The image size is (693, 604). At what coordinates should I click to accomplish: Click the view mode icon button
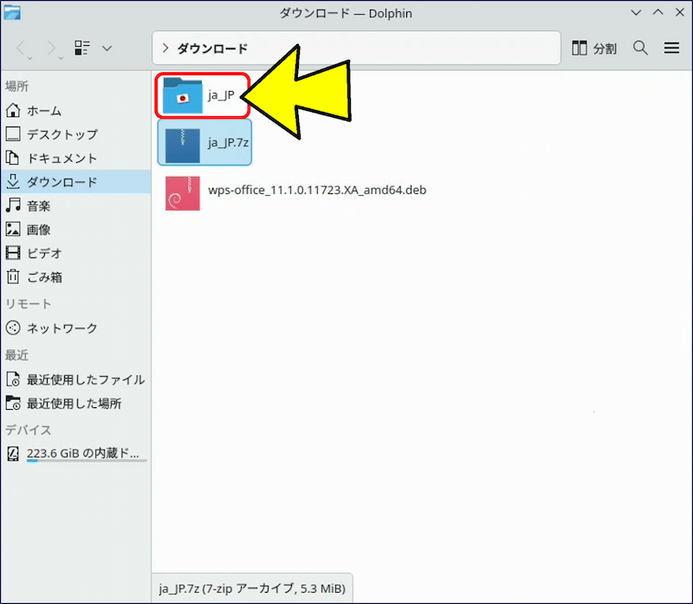[82, 49]
